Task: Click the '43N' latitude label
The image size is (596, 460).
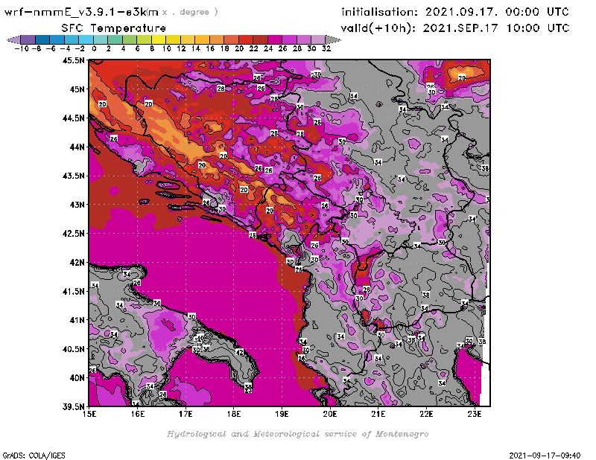Action: tap(77, 205)
